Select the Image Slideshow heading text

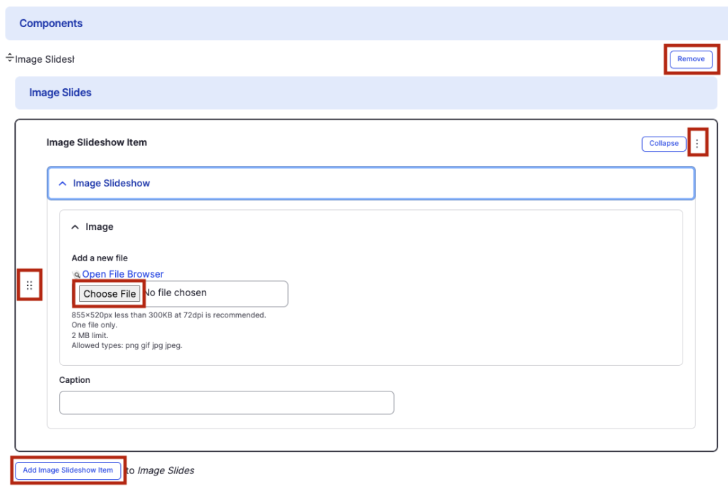coord(112,184)
